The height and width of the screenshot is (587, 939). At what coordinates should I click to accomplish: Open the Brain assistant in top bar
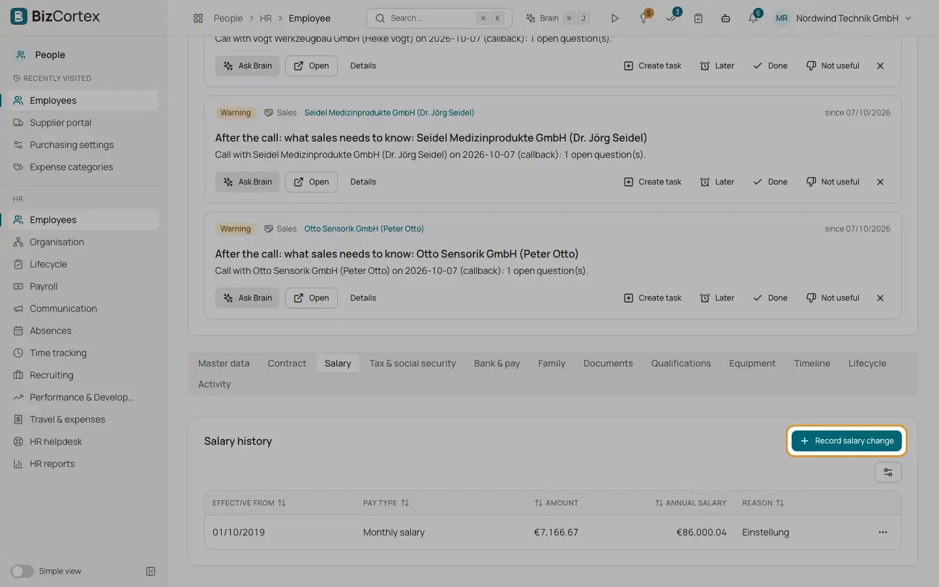[x=558, y=18]
